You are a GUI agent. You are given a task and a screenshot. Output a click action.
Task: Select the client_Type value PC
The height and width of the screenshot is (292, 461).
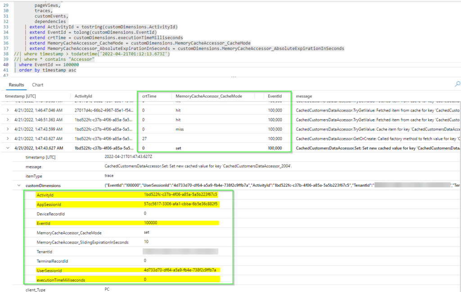[x=107, y=289]
